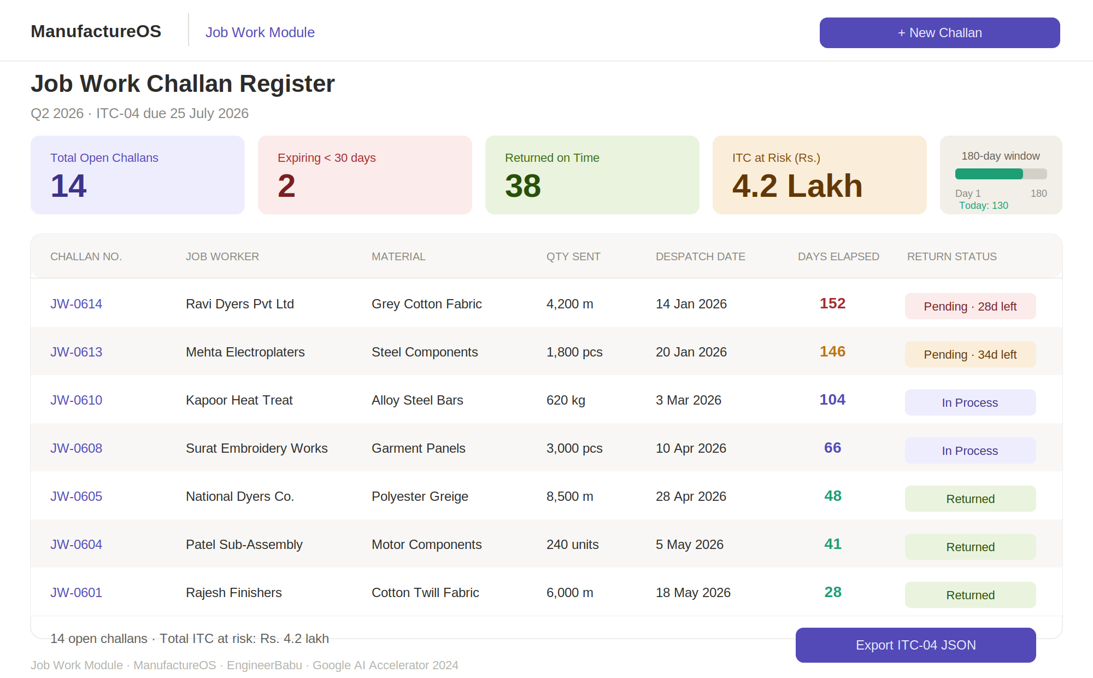The image size is (1093, 678).
Task: Click the Pending 28d left status badge
Action: tap(970, 306)
